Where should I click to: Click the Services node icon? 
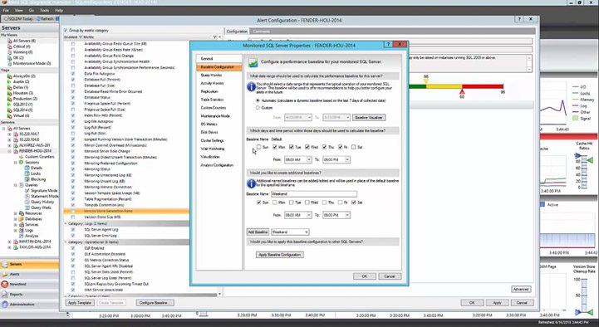22,225
